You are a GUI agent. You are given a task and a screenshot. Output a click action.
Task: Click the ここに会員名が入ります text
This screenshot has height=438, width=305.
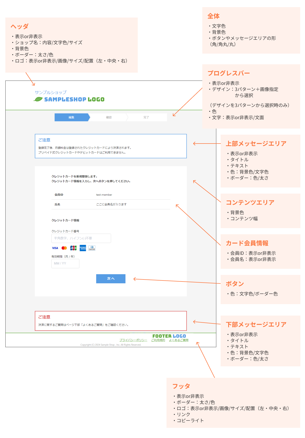click(x=111, y=205)
